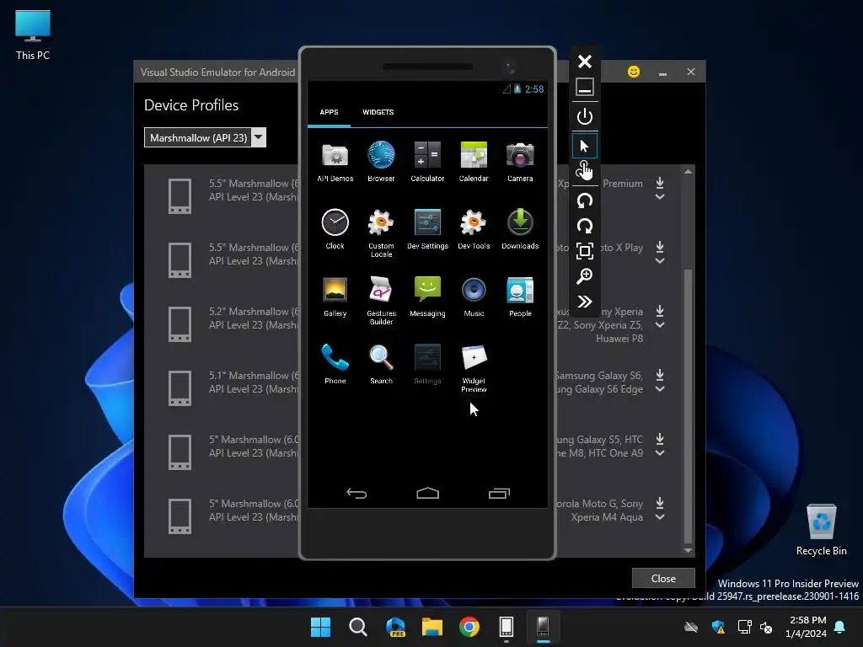Open the Clock app

(x=335, y=229)
